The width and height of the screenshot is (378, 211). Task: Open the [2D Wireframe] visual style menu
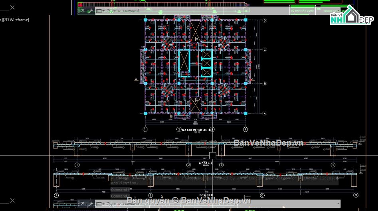(16, 20)
